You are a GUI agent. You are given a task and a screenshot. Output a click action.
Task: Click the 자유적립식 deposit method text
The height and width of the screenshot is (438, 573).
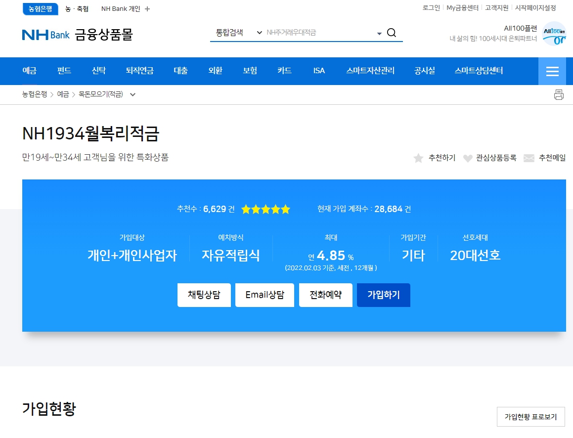[x=230, y=256]
